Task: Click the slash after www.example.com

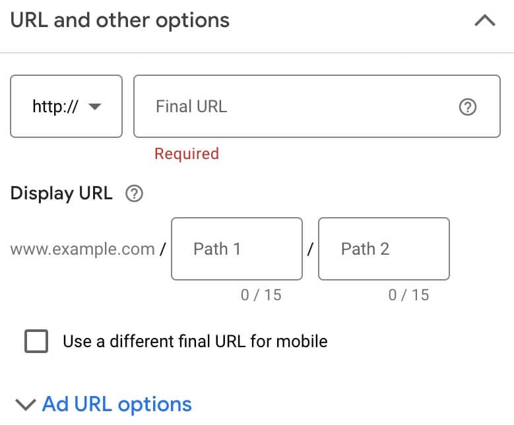Action: 162,249
